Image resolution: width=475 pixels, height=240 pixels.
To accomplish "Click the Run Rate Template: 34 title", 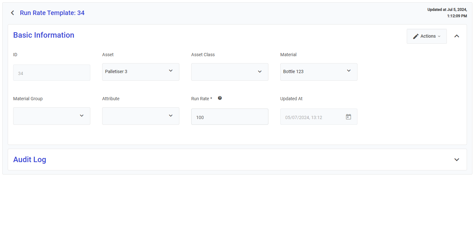I will point(52,13).
